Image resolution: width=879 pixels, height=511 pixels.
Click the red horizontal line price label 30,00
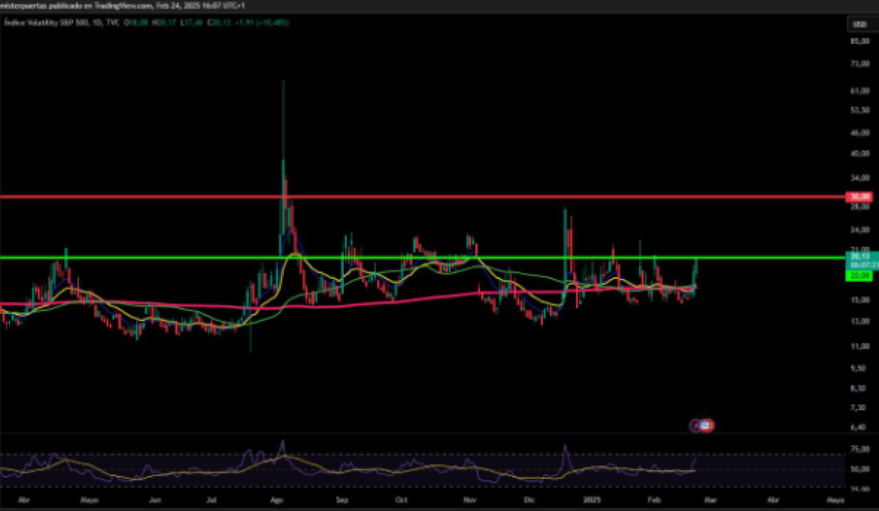[859, 197]
